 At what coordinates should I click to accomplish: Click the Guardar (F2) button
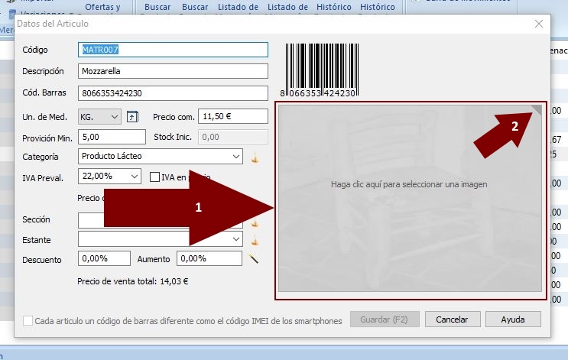(x=385, y=319)
